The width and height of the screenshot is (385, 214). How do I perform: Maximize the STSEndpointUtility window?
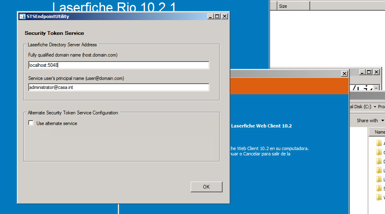(217, 16)
